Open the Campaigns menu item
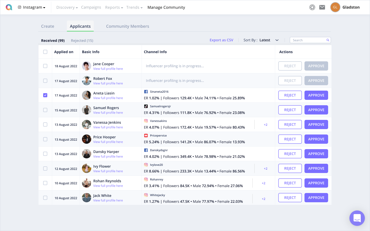Screen dimensions: 370x231 pos(91,7)
